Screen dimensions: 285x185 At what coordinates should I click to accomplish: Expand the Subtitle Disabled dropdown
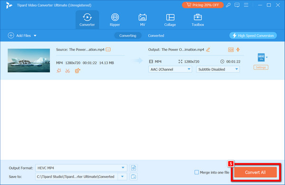point(218,69)
